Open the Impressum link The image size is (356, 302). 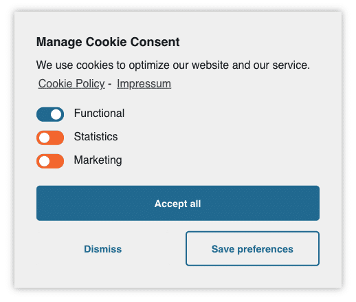pos(144,83)
